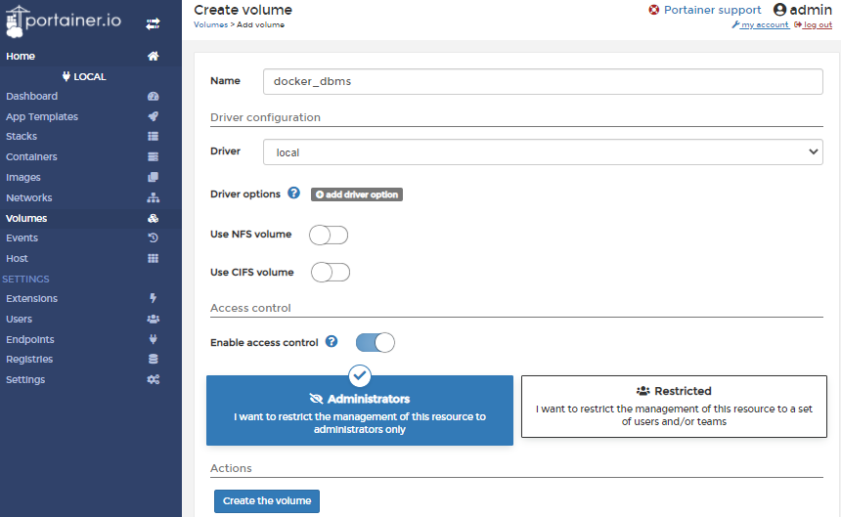Screen dimensions: 841x517
Task: Click the App Templates rocket icon
Action: tap(153, 116)
